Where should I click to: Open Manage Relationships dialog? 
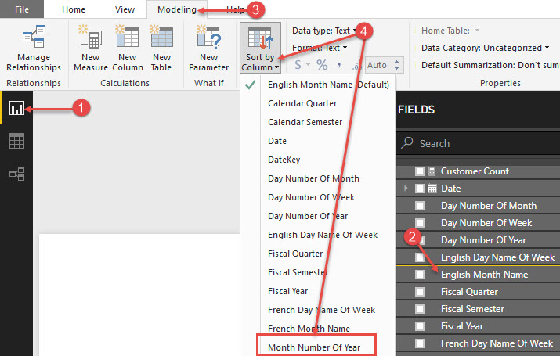click(34, 49)
